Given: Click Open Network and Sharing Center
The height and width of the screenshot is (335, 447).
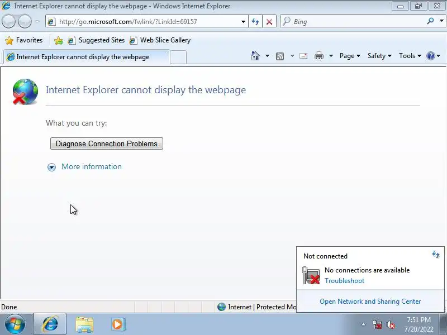Looking at the screenshot, I should coord(370,301).
